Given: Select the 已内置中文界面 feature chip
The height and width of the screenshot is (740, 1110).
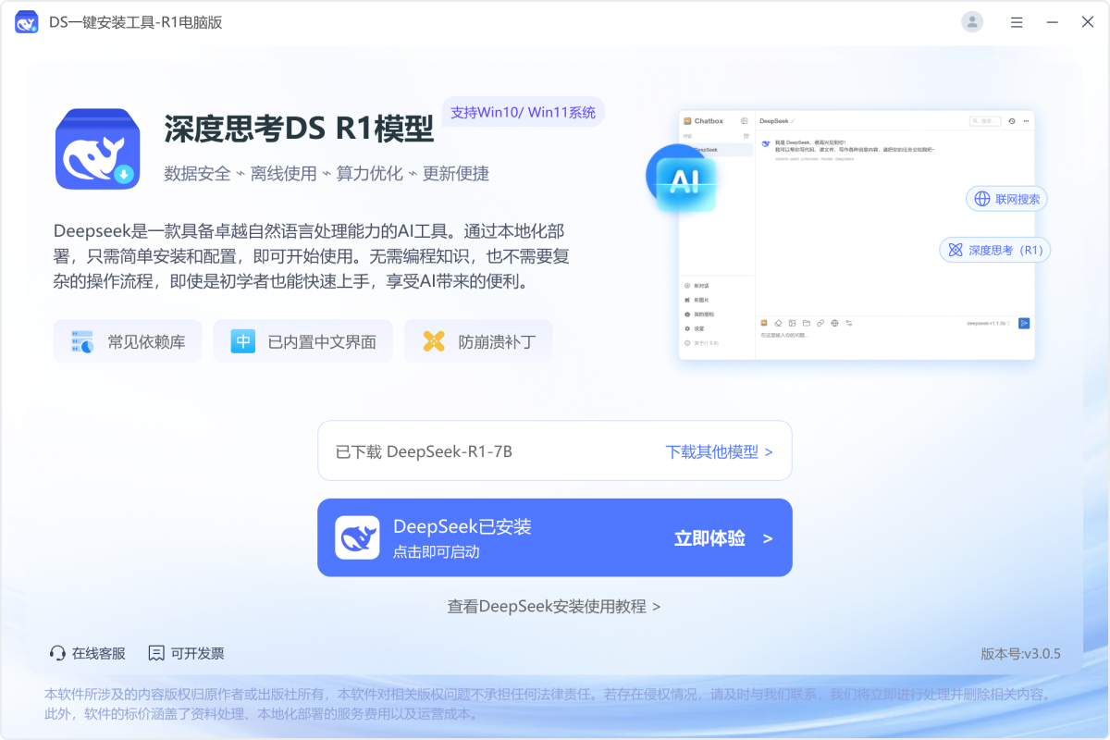Looking at the screenshot, I should pos(303,341).
